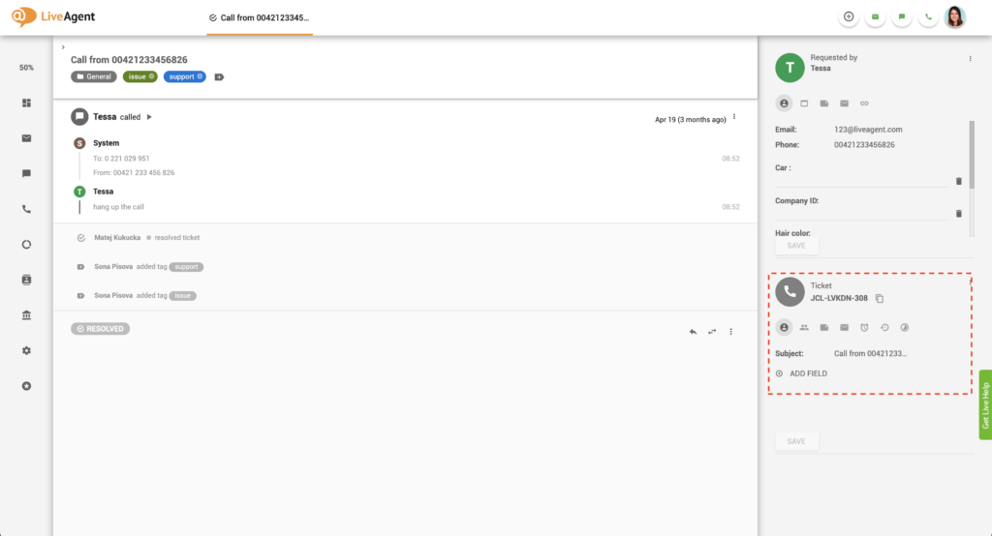Open the ticket alarm clock icon
This screenshot has width=992, height=536.
pyautogui.click(x=864, y=328)
